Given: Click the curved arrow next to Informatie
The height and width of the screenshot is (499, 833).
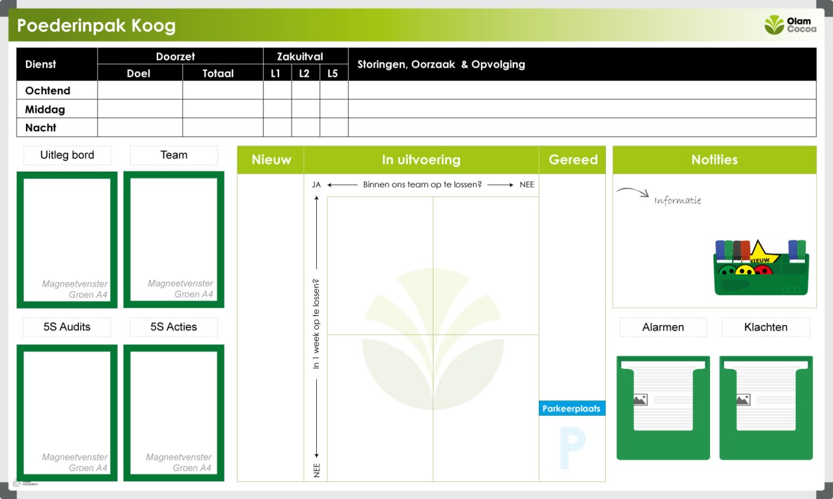Looking at the screenshot, I should coord(633,192).
